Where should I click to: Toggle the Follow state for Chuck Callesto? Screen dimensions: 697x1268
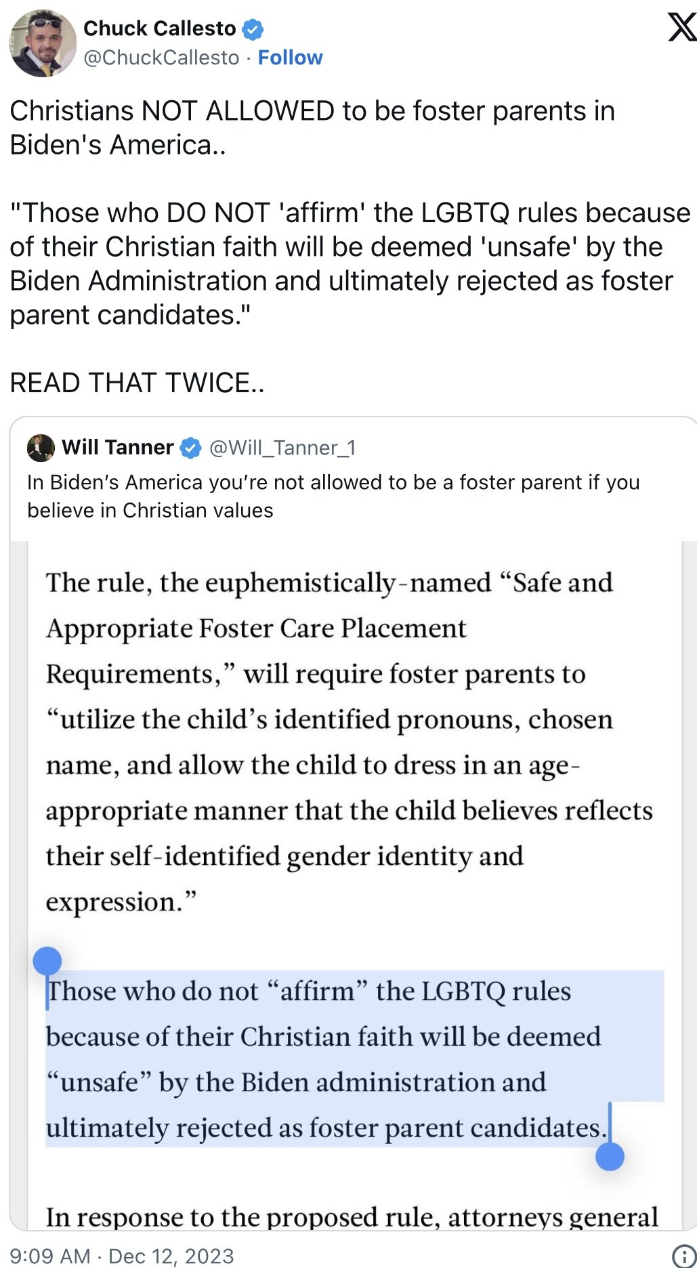[x=290, y=58]
